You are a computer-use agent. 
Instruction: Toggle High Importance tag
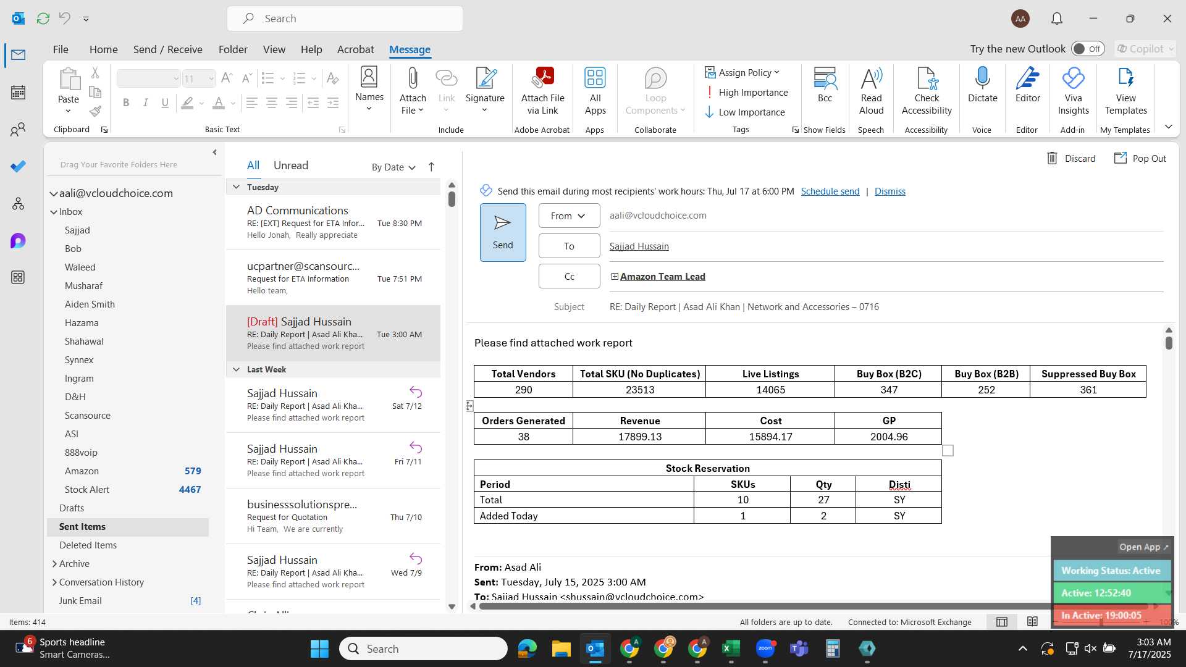[747, 92]
